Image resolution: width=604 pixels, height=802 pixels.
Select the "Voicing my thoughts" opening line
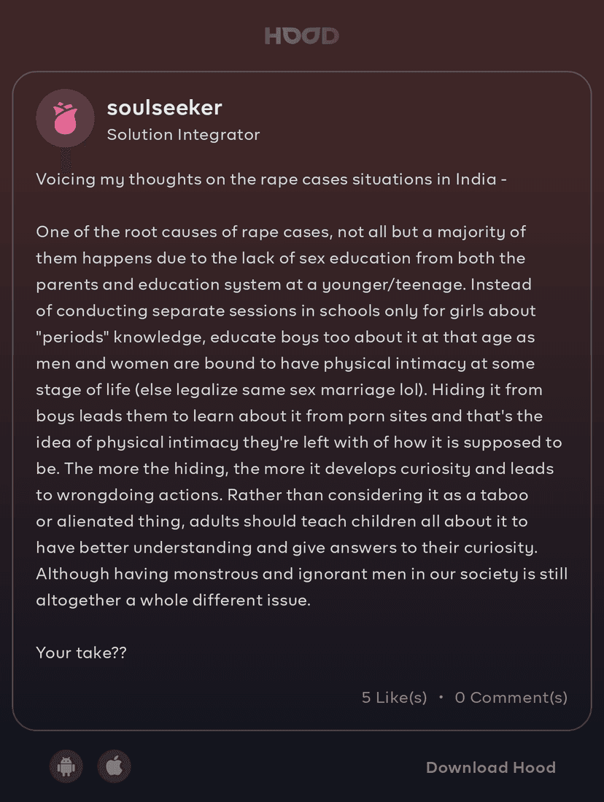click(x=271, y=179)
